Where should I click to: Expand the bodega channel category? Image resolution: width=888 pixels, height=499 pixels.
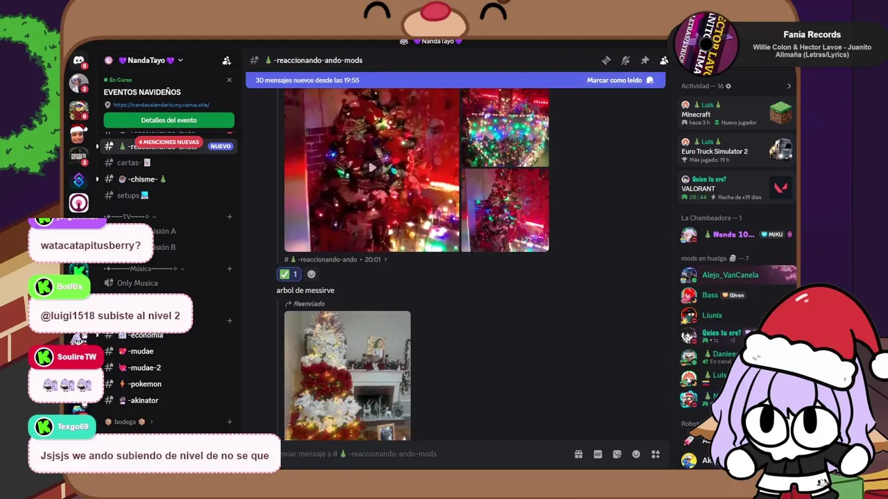(x=128, y=421)
